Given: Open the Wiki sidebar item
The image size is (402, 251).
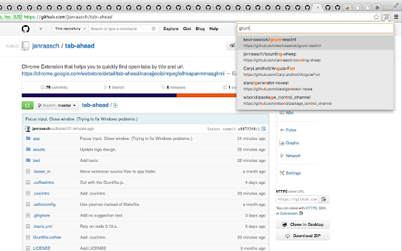Looking at the screenshot, I should coord(290,113).
